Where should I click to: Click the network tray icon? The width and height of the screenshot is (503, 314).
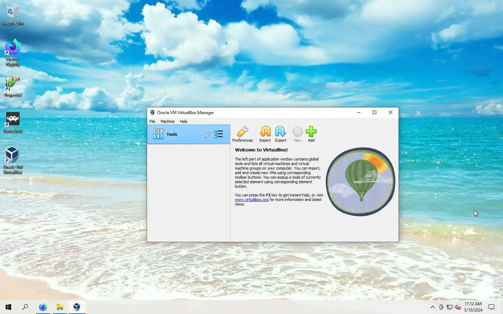point(450,307)
